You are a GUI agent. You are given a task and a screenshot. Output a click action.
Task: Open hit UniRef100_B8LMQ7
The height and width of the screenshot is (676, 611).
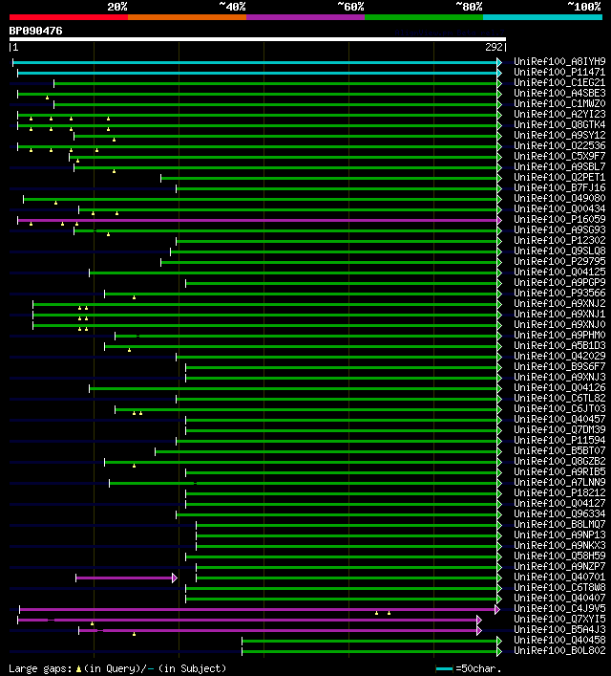coord(559,525)
